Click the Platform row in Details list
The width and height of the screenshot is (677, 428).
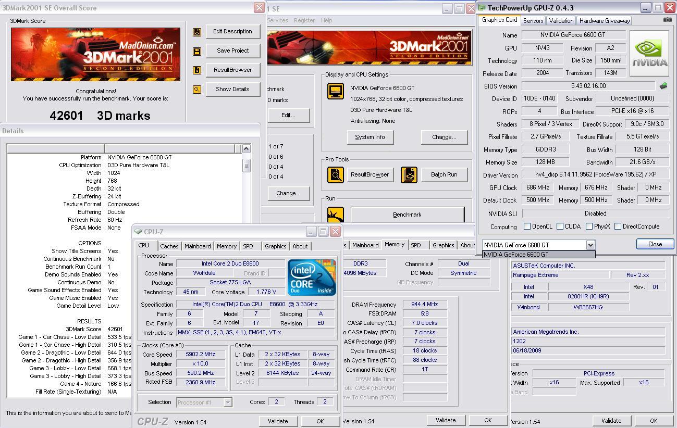pos(124,157)
